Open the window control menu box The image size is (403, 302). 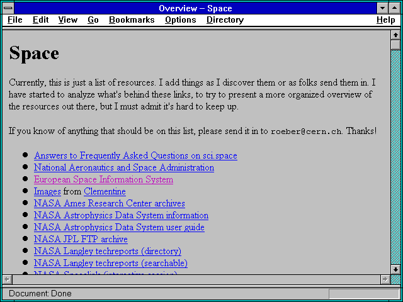tap(8, 8)
